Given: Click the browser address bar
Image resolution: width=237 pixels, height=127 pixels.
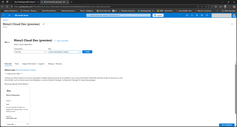Looking at the screenshot, I should 104,7.
